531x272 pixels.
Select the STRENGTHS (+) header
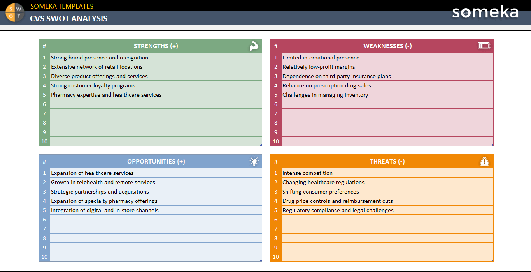[156, 46]
